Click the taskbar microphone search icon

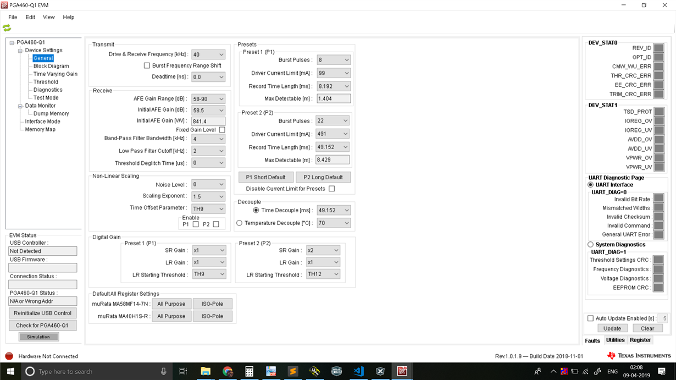click(163, 372)
